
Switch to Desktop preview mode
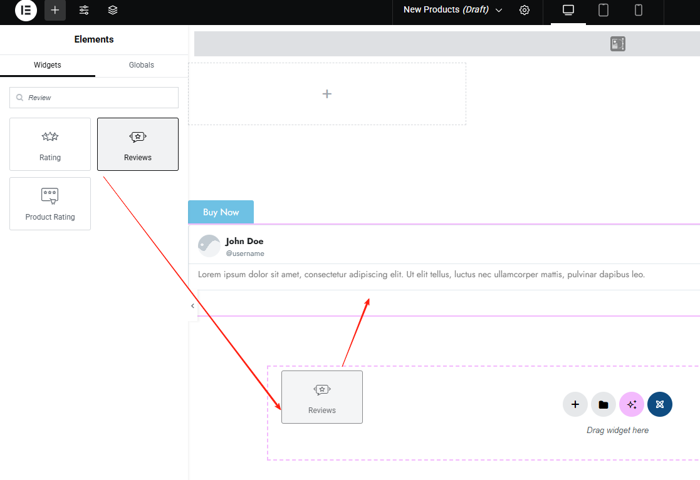coord(567,11)
